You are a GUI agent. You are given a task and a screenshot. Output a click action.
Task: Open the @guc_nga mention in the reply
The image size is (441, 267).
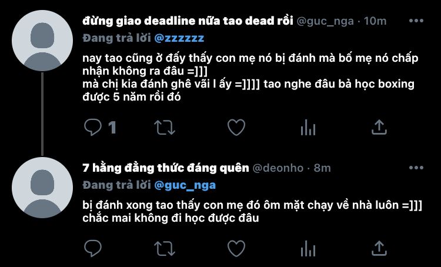click(x=185, y=185)
